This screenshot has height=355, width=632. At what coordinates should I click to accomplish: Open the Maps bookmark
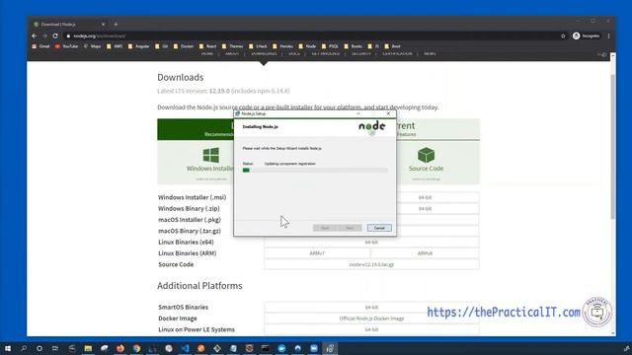tap(92, 46)
